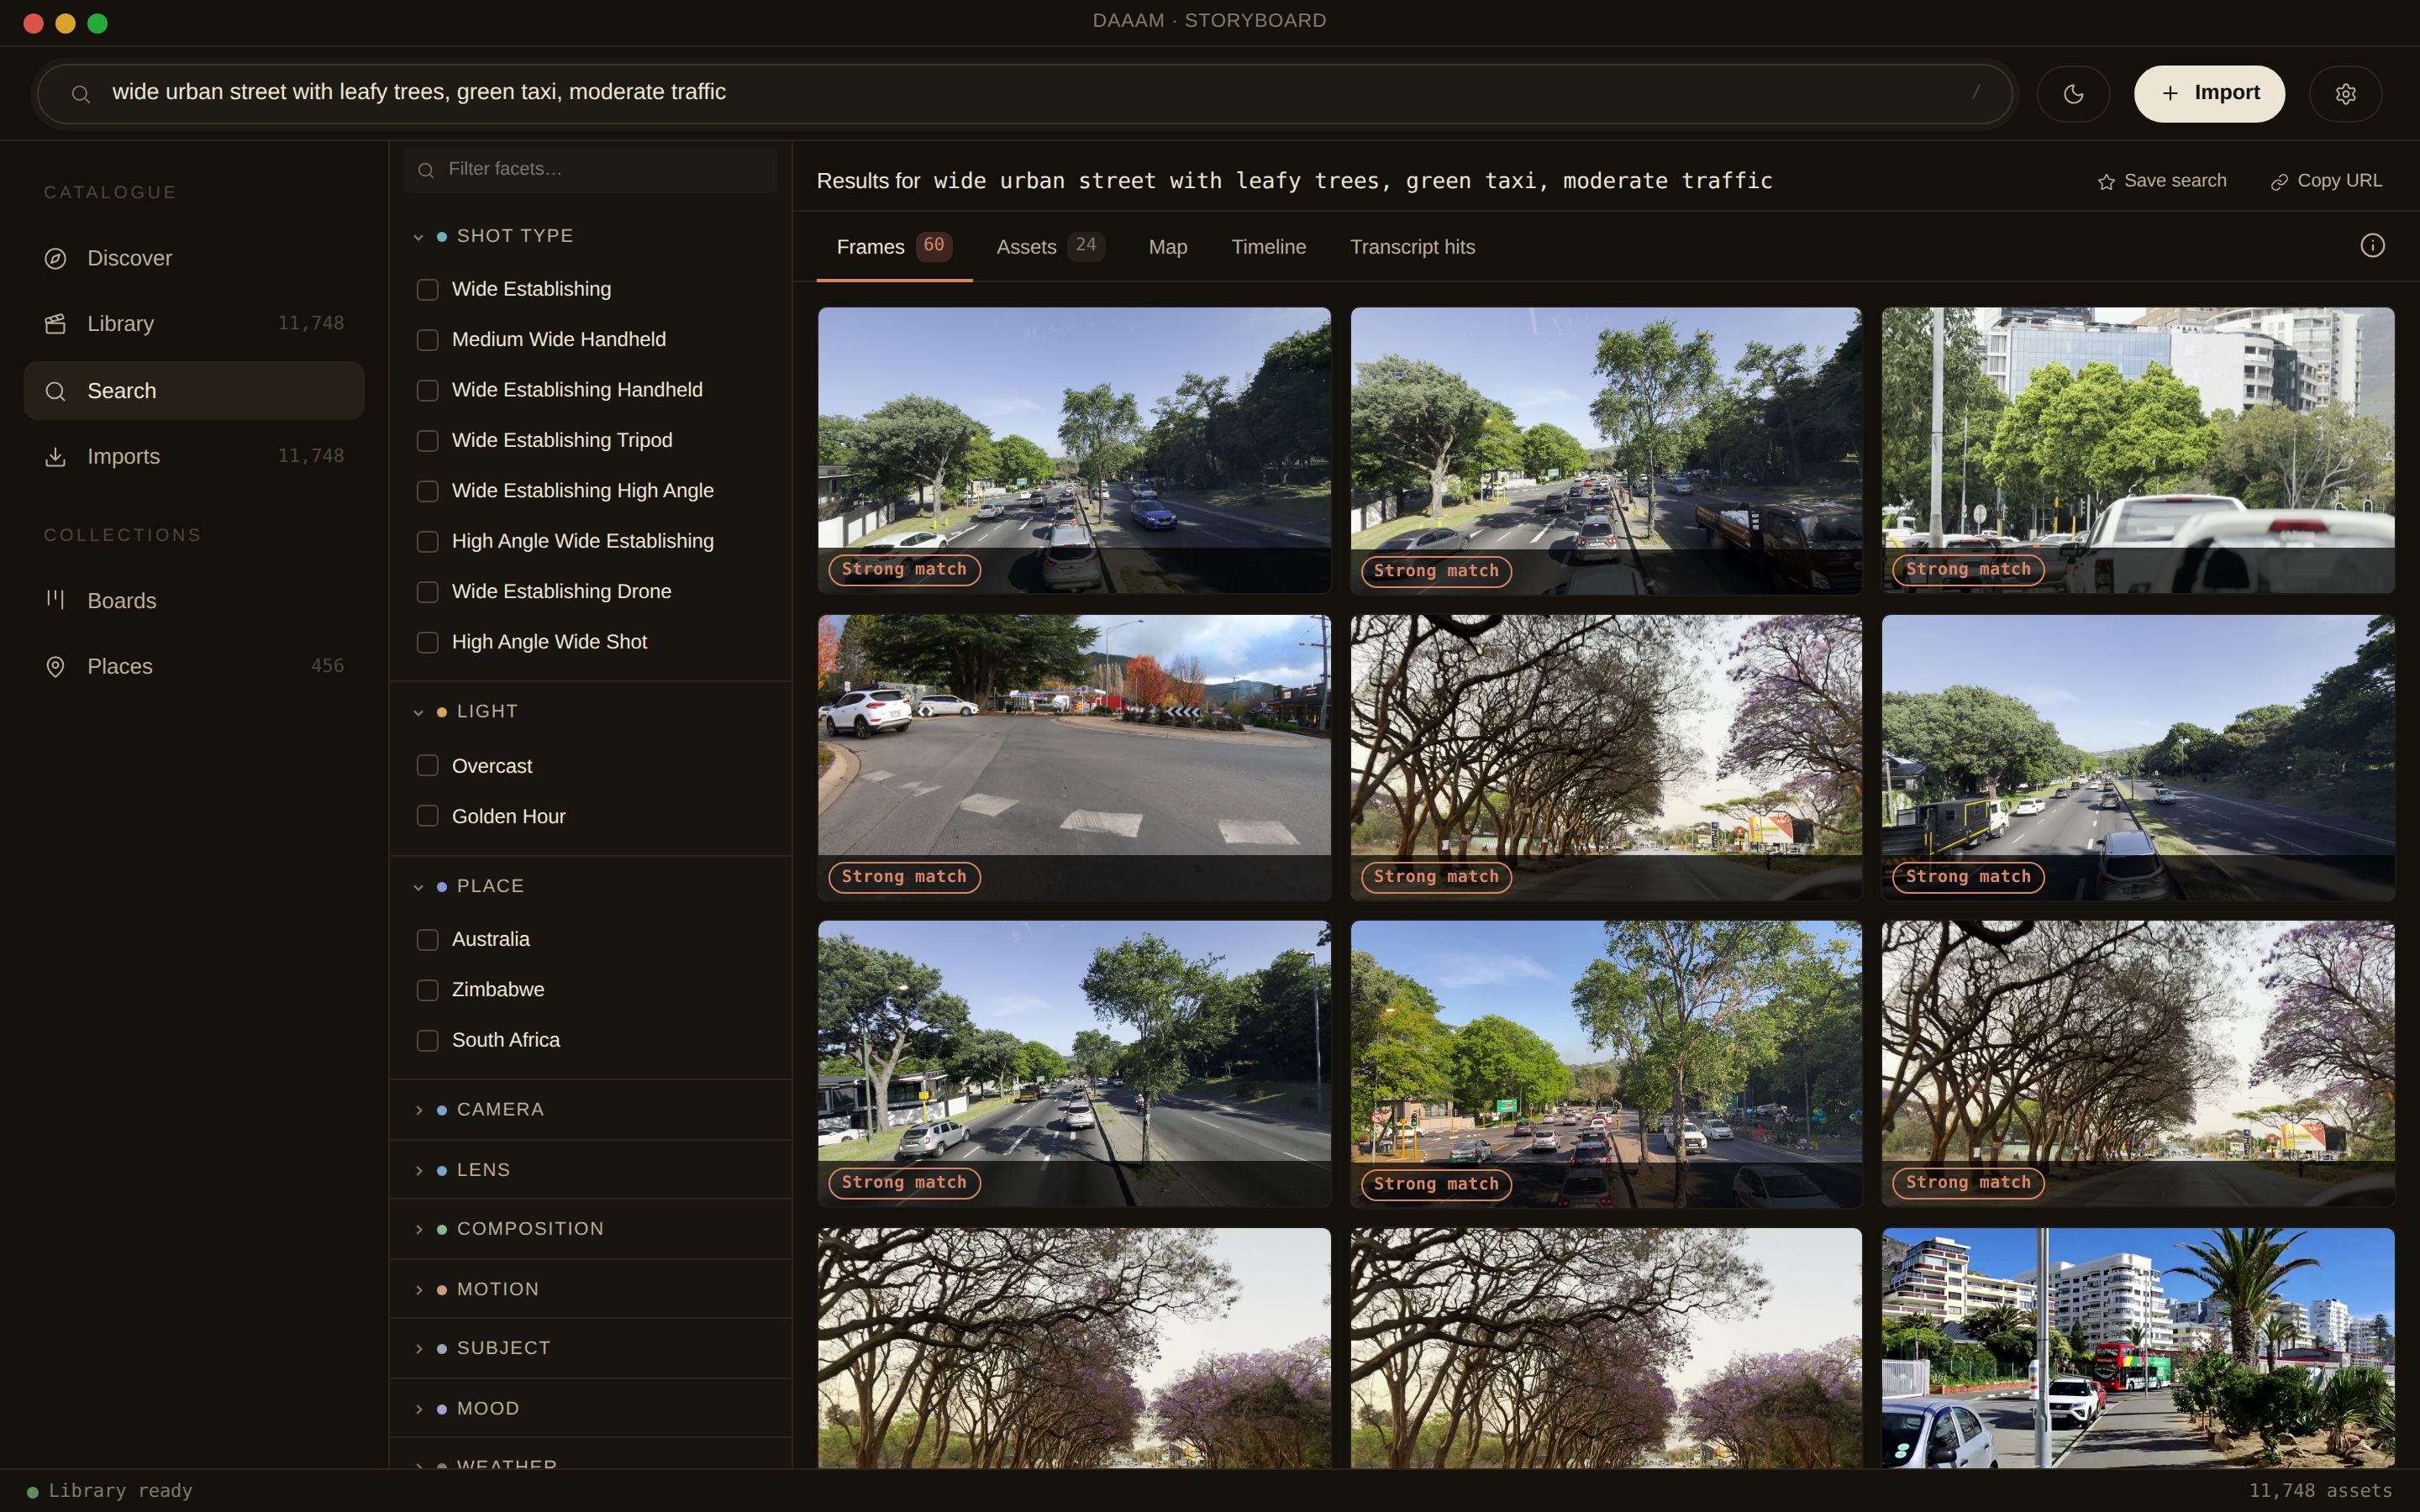The width and height of the screenshot is (2420, 1512).
Task: Expand the SUBJECT facet group
Action: (590, 1349)
